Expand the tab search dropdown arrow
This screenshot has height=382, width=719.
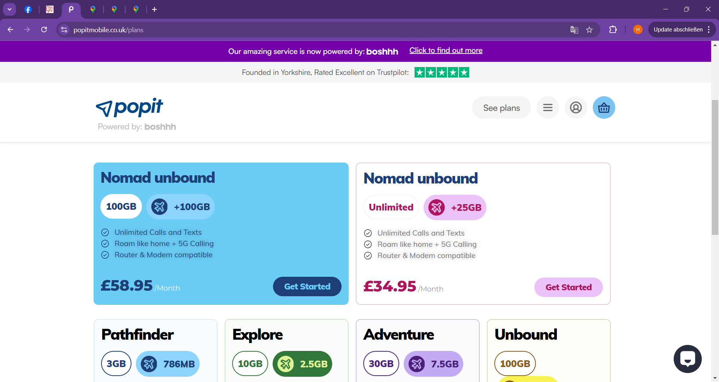click(9, 9)
